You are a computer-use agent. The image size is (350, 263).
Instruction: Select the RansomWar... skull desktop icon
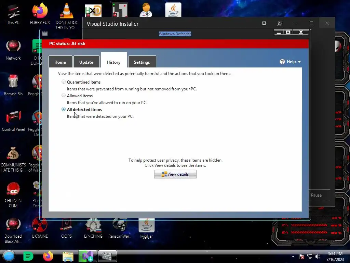click(x=120, y=228)
